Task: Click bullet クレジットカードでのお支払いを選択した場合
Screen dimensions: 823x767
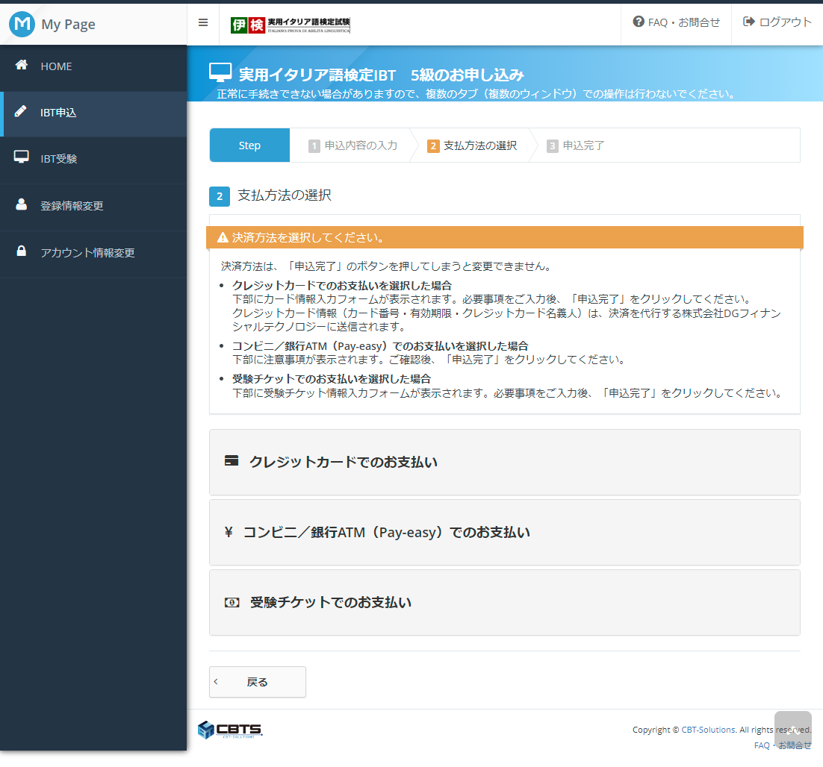Action: click(342, 285)
